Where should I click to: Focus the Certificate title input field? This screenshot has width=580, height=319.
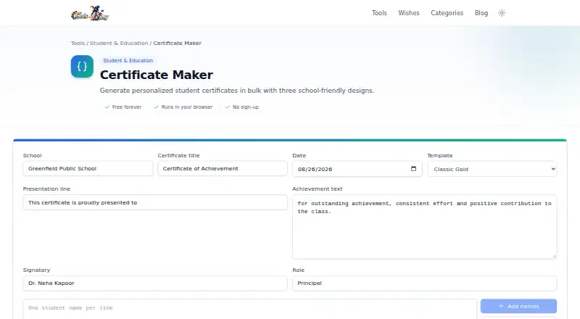tap(223, 168)
